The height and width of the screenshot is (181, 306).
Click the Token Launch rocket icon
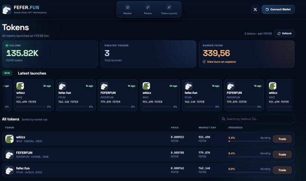[x=169, y=7]
